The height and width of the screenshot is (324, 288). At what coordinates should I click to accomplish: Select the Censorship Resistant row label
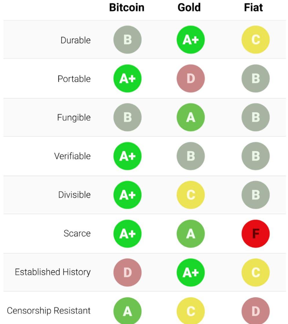(49, 311)
